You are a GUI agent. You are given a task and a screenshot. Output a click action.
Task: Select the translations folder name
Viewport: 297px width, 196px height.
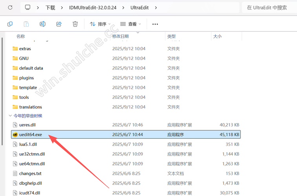[x=31, y=107]
